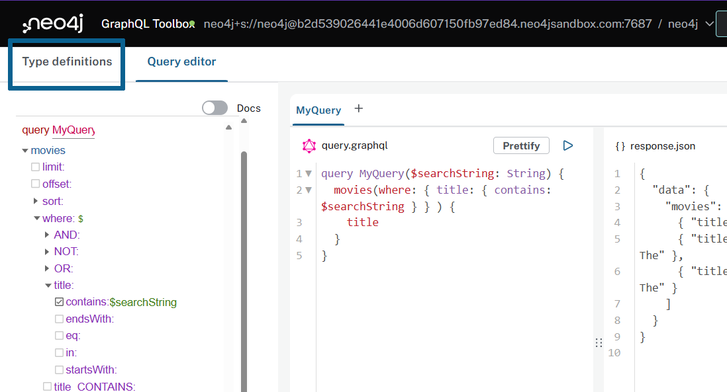This screenshot has width=727, height=392.
Task: Expand the OR: node
Action: point(47,268)
